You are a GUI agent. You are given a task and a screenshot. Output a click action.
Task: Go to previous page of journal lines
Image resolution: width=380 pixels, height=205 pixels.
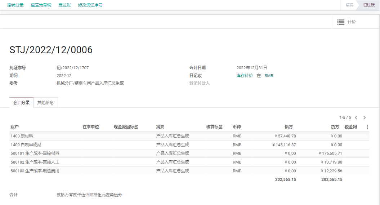(x=356, y=117)
